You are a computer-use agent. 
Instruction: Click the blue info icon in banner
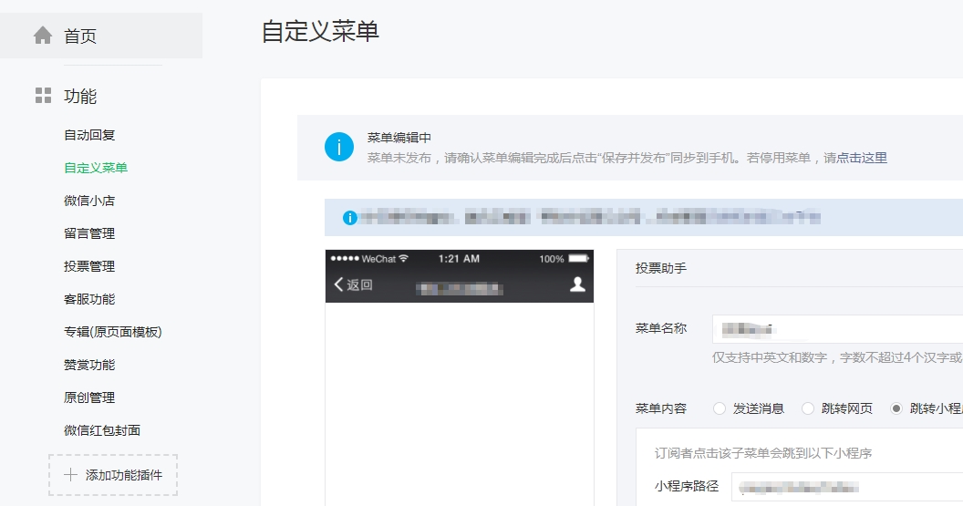(339, 147)
